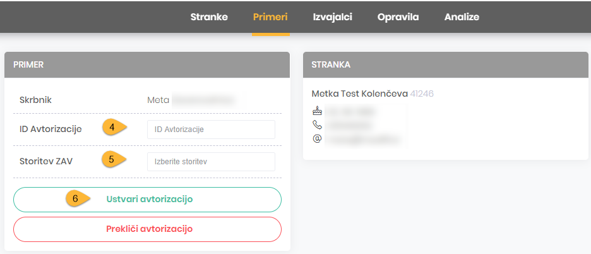This screenshot has width=591, height=254.
Task: Open the Storitev ZAV service dropdown
Action: coord(211,162)
